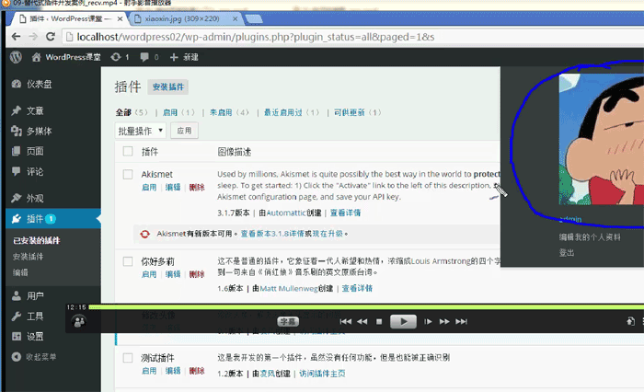Screen dimensions: 644x392
Task: Check the Akismet plugin checkbox
Action: point(128,174)
